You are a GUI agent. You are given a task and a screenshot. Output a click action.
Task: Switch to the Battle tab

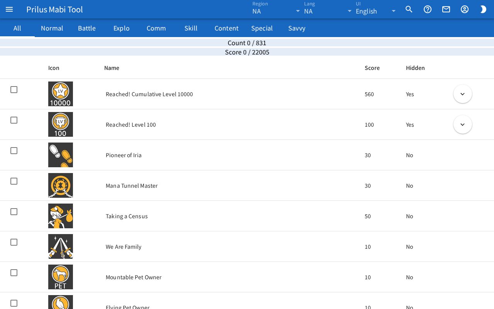coord(87,28)
